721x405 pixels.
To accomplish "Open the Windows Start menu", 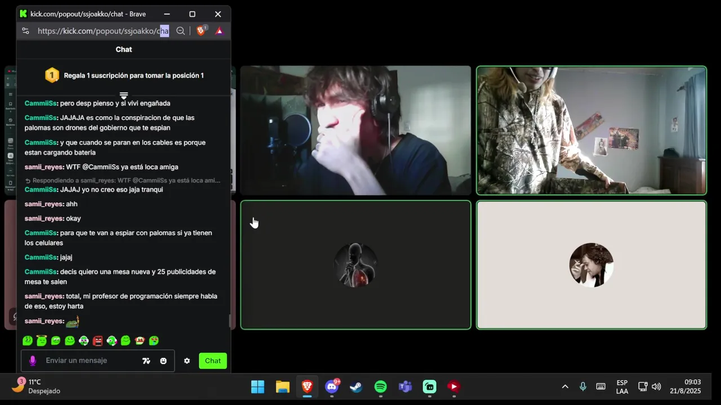I will pyautogui.click(x=257, y=387).
